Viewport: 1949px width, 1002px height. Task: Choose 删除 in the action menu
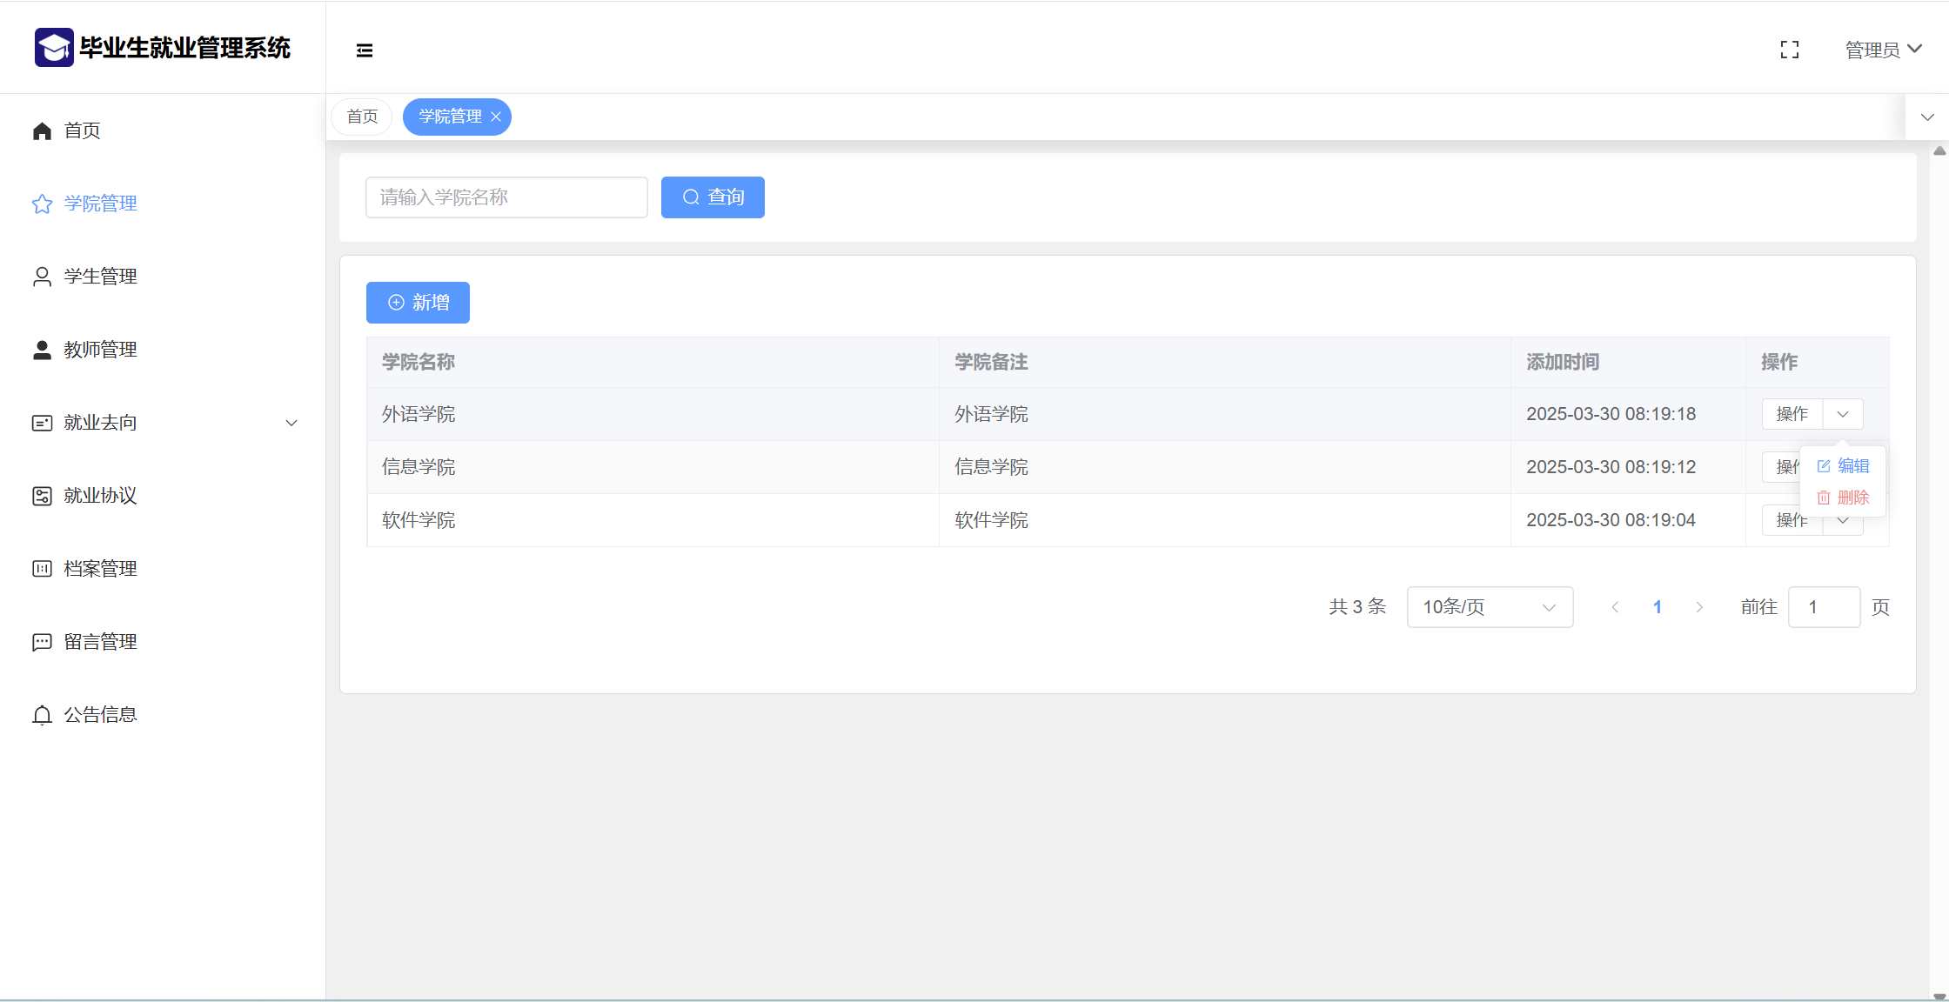pos(1844,498)
